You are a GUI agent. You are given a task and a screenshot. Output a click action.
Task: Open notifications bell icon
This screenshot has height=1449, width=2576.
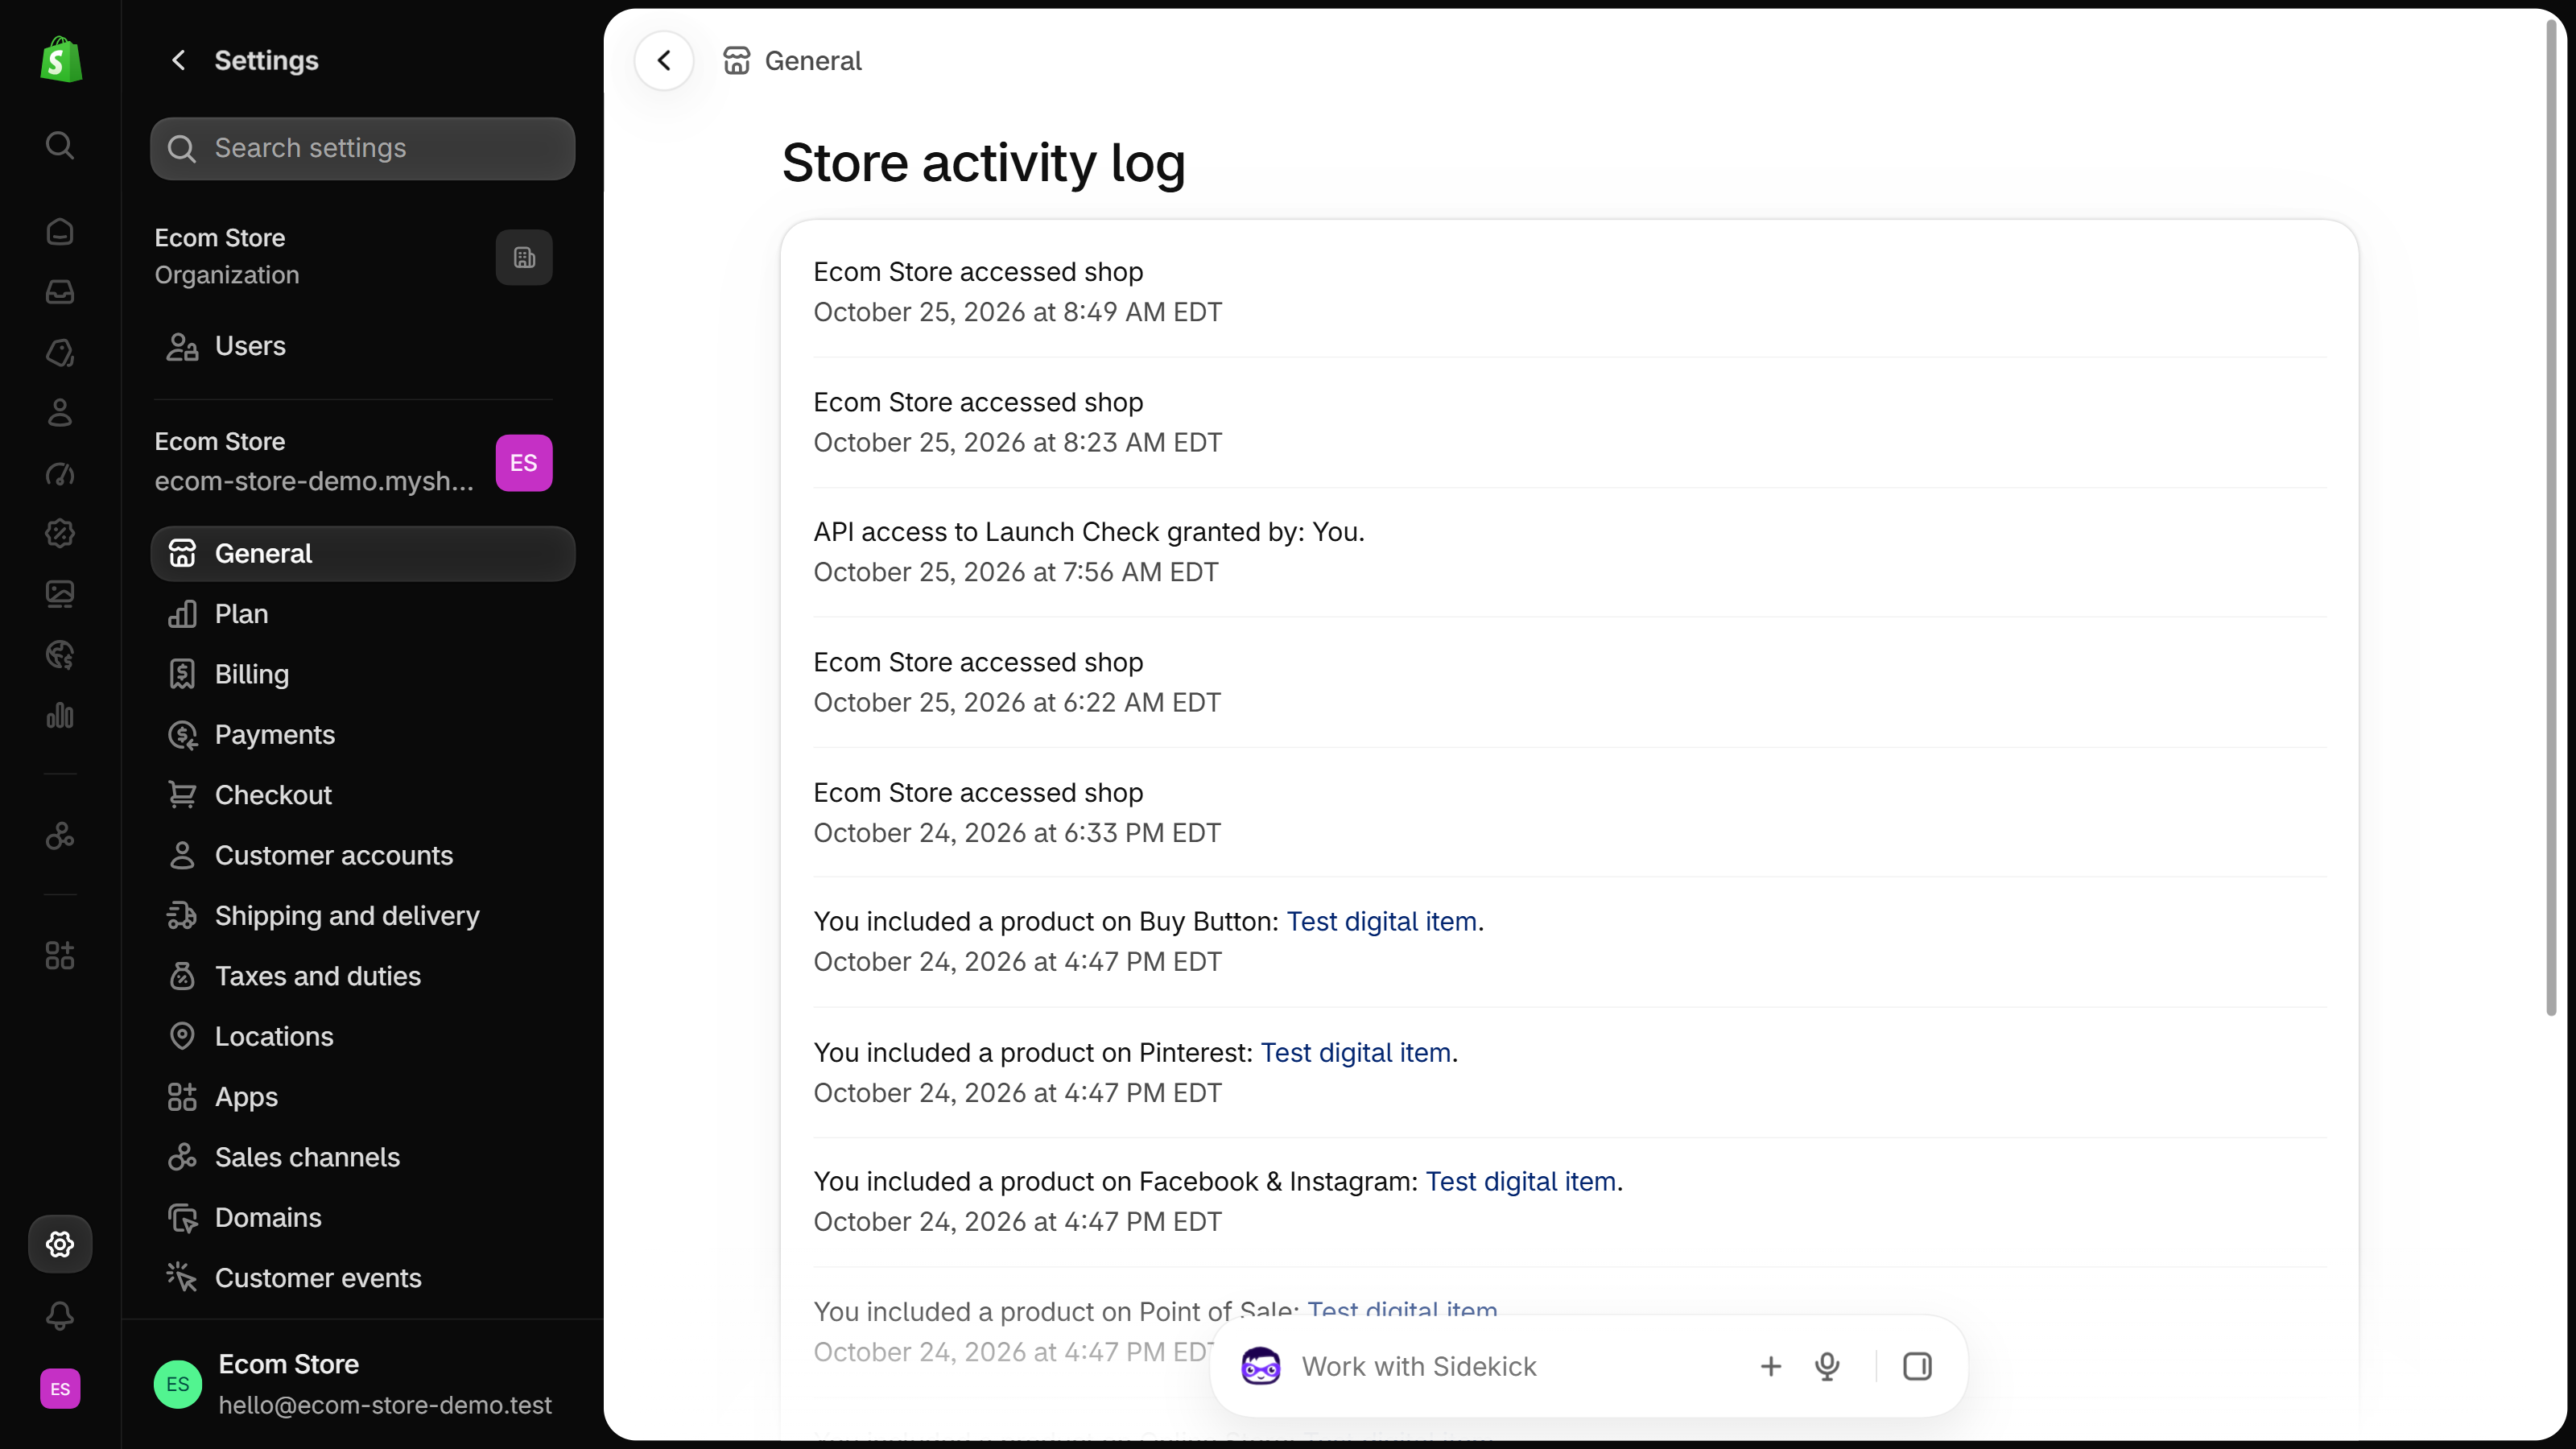60,1316
